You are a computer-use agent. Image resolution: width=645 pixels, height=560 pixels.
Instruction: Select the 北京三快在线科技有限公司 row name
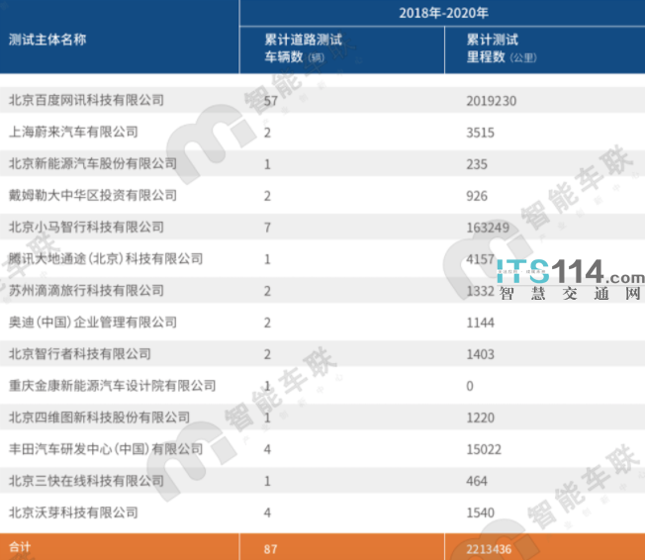(86, 480)
